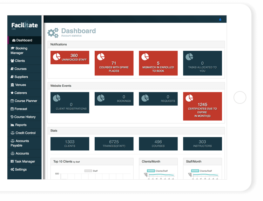Click pie chart icon on Mismatch in Enrolled tile
Viewport: 263px width, 201px height.
click(145, 57)
